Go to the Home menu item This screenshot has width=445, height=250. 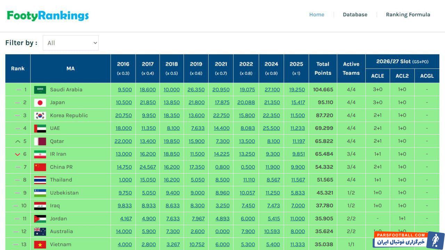pos(317,15)
